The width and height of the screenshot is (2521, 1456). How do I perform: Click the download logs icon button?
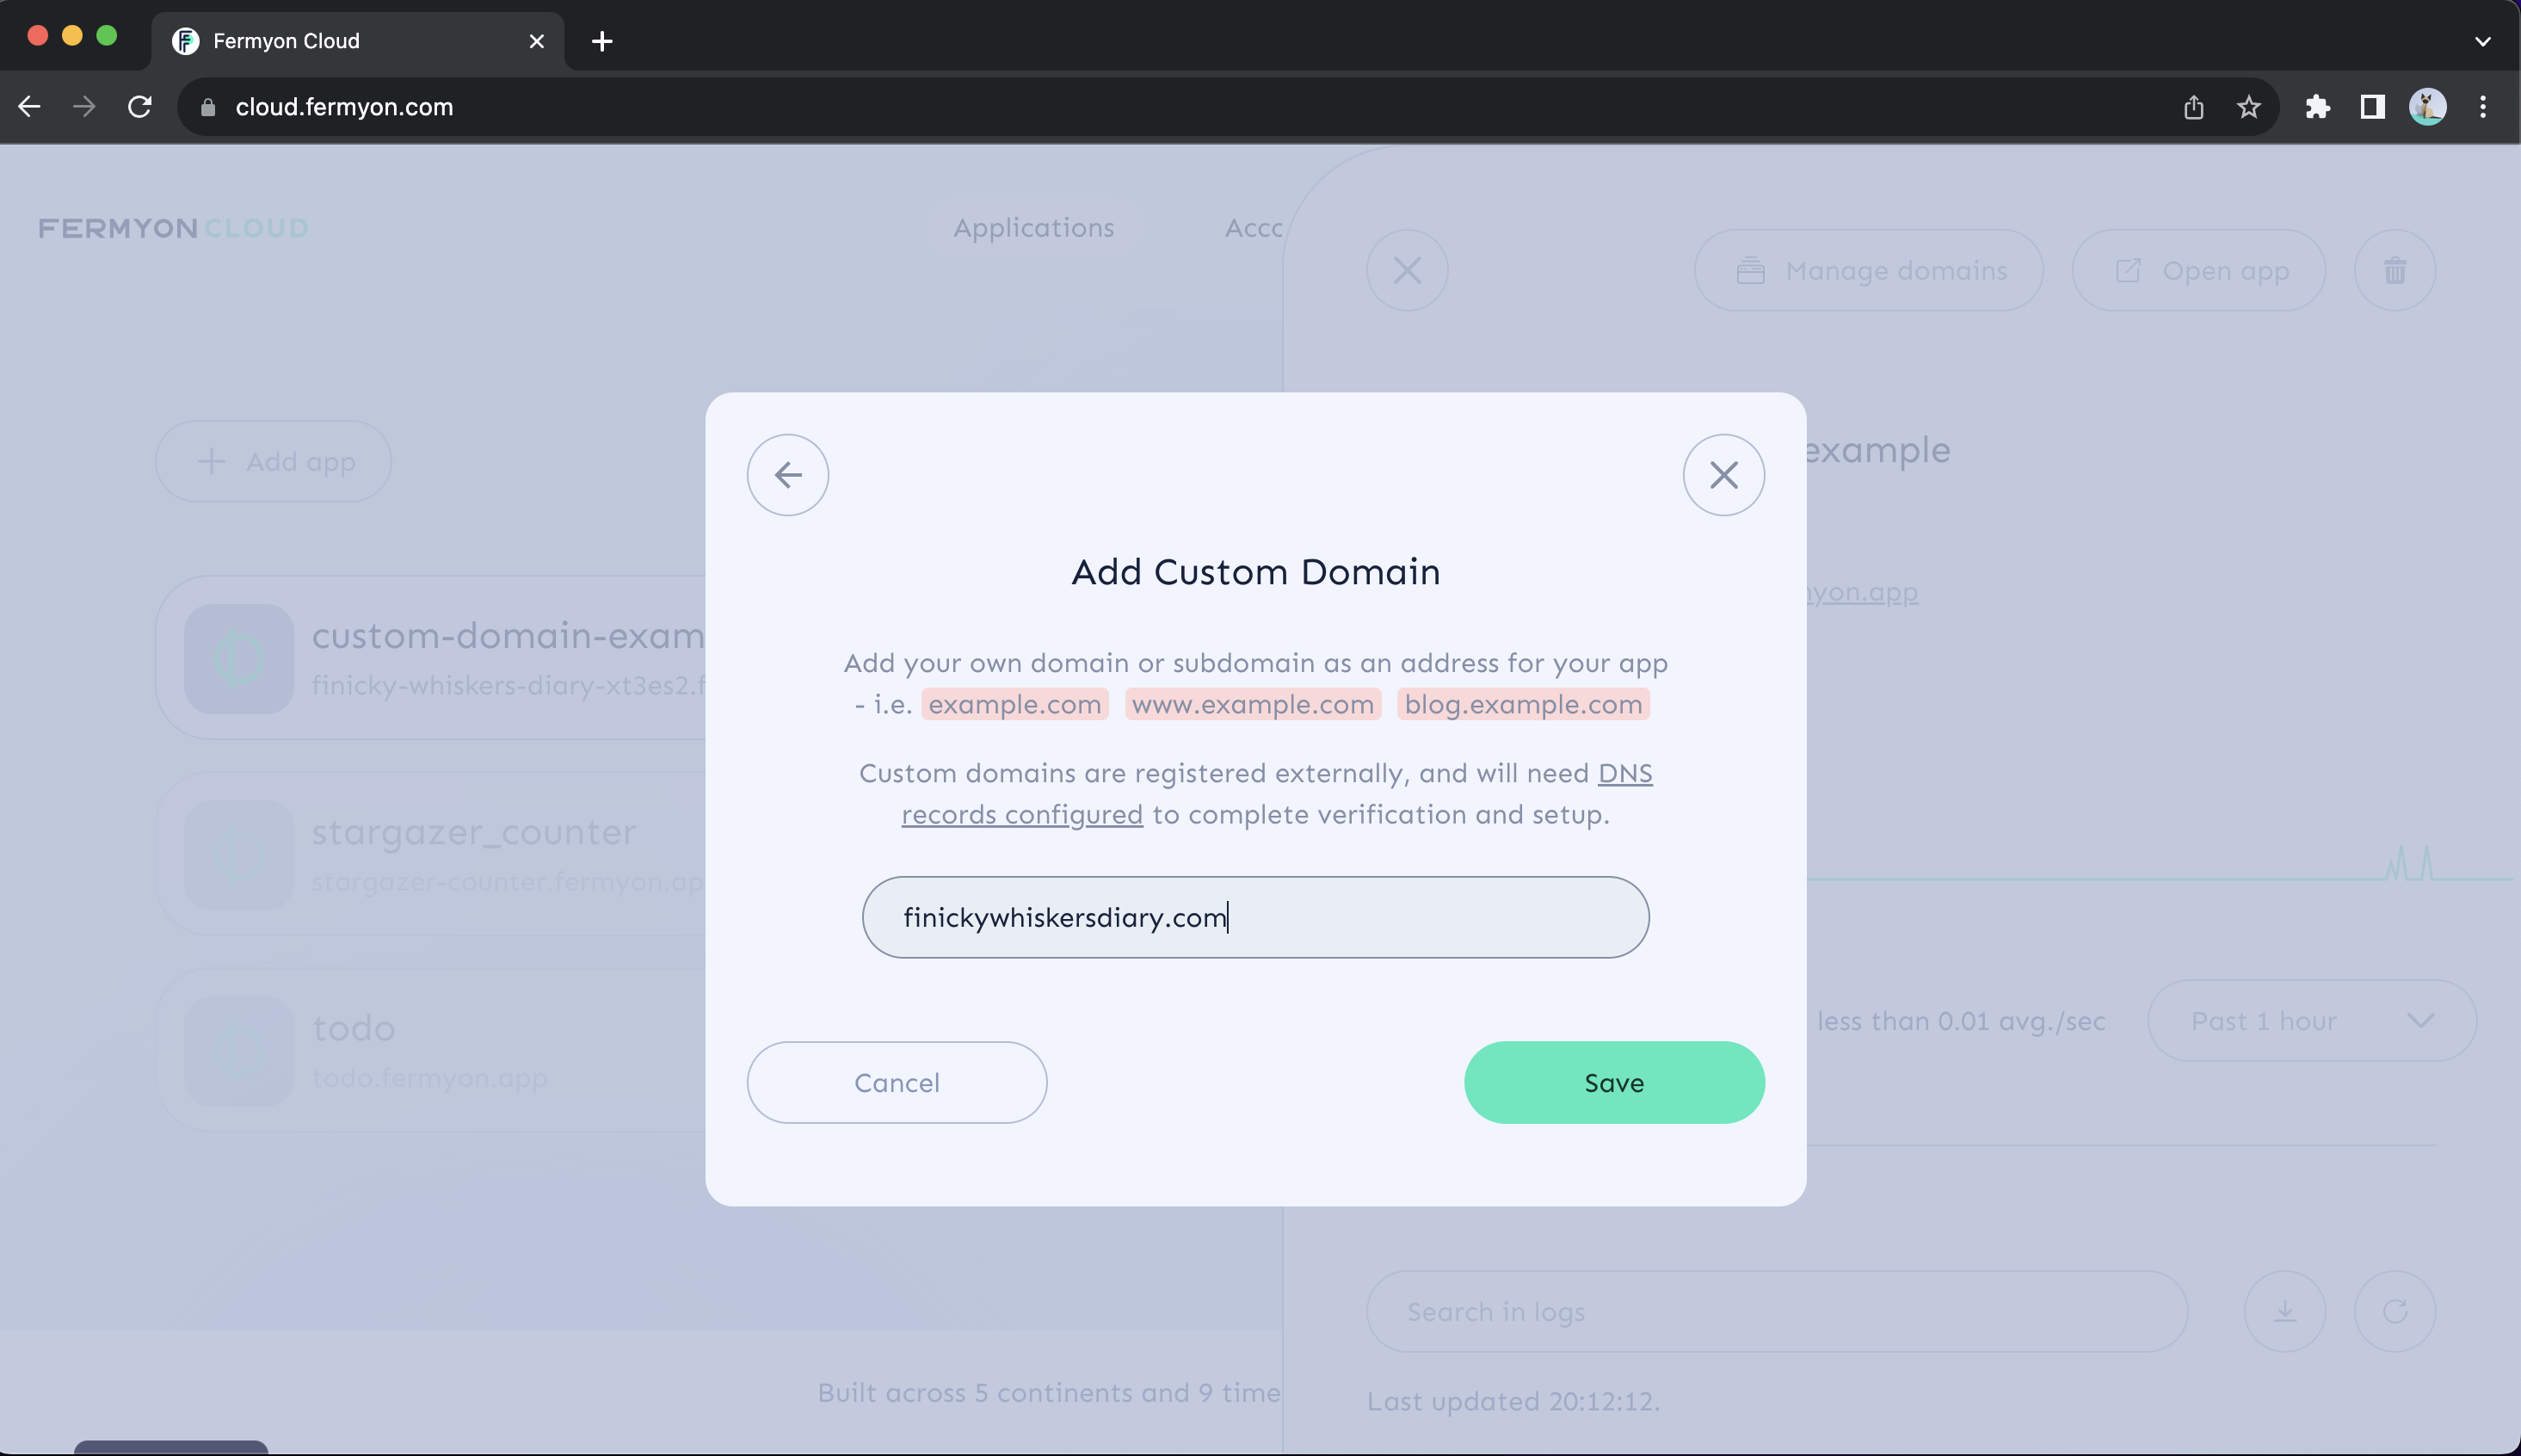click(x=2285, y=1311)
